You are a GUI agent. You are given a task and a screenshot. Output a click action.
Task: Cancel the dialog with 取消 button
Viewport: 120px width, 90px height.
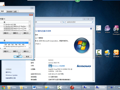tap(27, 57)
